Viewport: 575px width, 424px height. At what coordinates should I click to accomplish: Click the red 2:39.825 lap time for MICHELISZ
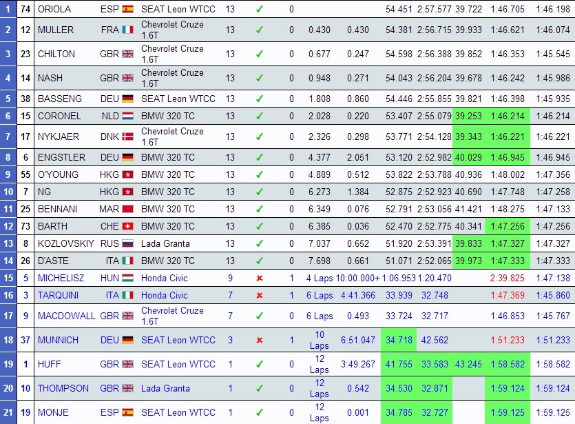tap(508, 278)
